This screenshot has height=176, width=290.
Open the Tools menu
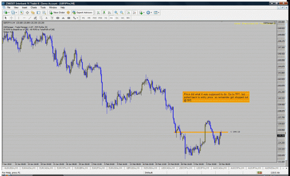pyautogui.click(x=43, y=7)
